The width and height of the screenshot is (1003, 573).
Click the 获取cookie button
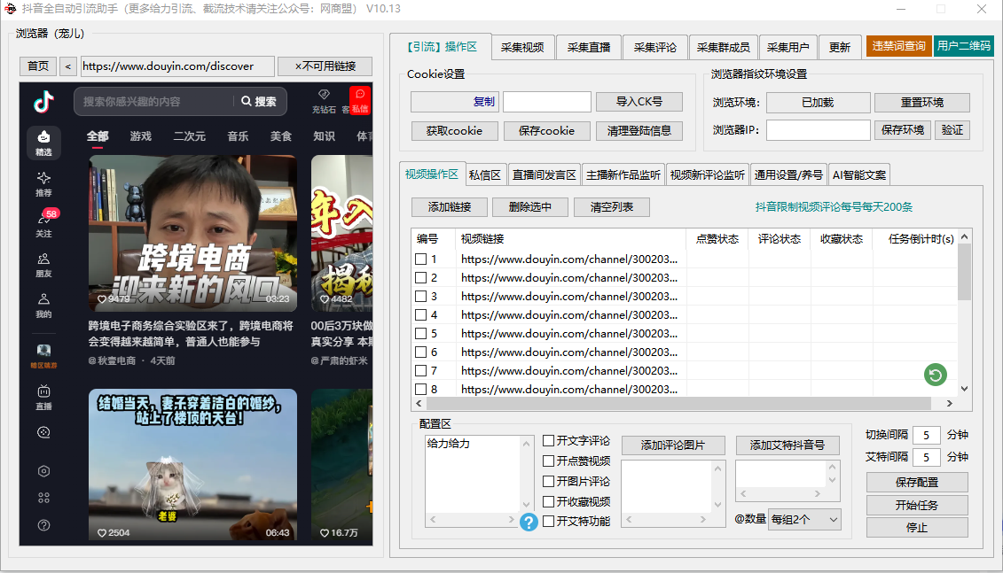(454, 131)
